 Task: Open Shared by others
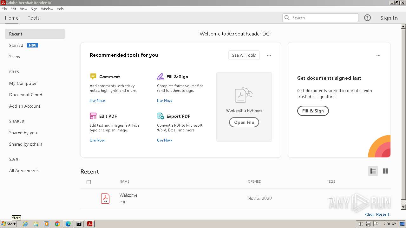click(26, 144)
